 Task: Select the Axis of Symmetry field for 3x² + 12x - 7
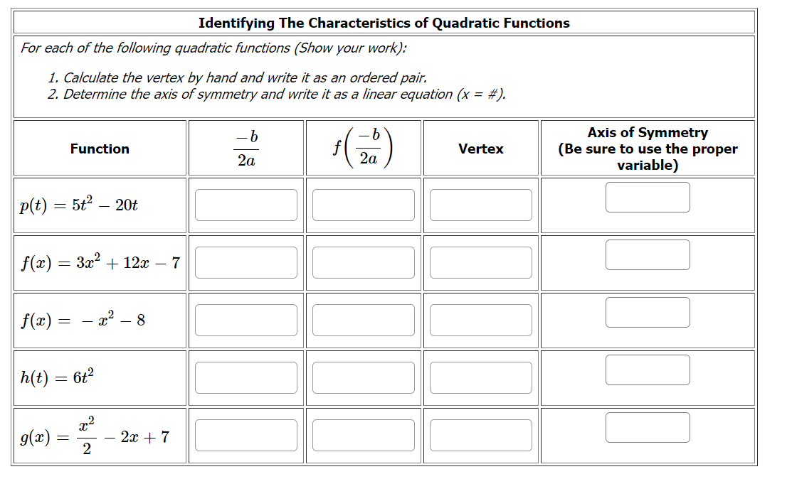648,254
